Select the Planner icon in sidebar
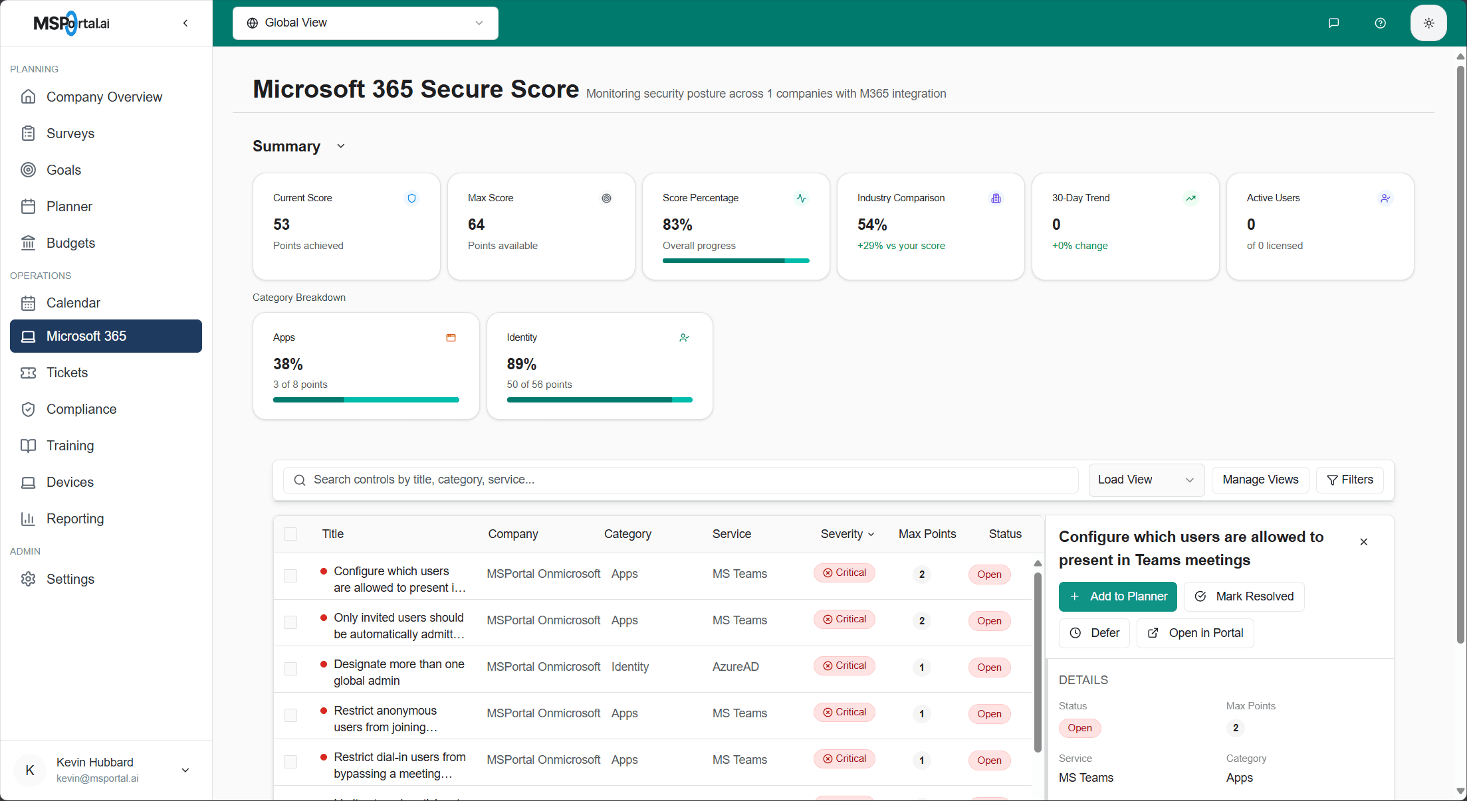 29,207
